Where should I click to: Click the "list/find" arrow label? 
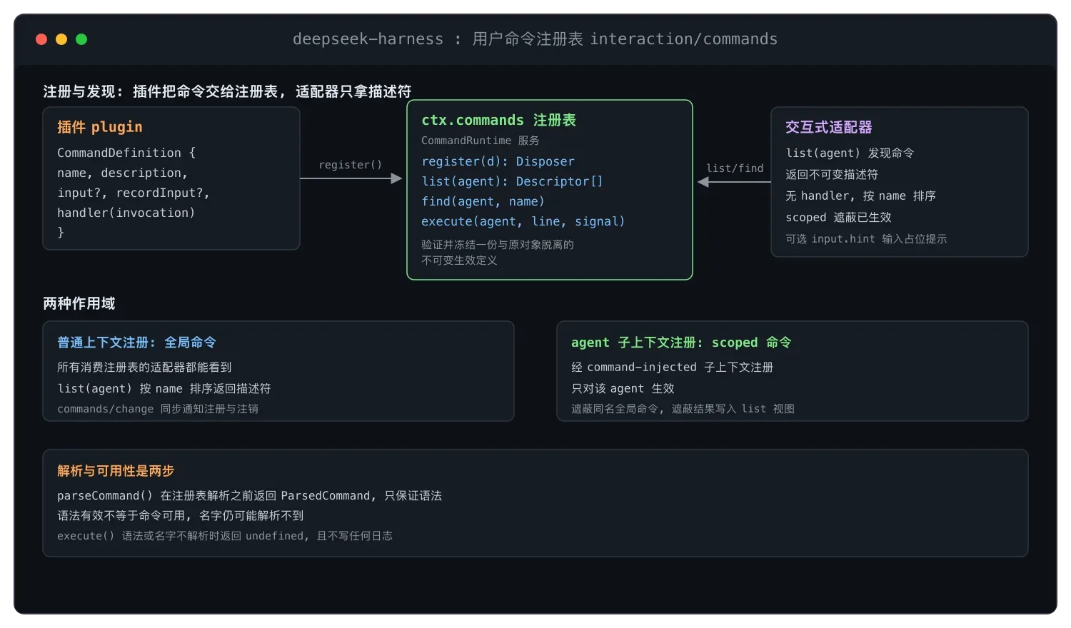[735, 168]
